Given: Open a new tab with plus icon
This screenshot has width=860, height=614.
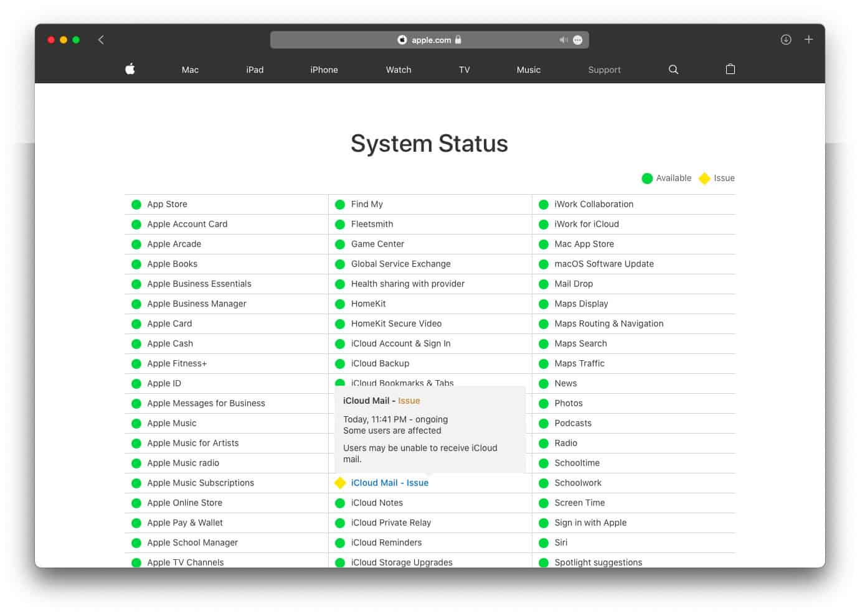Looking at the screenshot, I should coord(808,40).
